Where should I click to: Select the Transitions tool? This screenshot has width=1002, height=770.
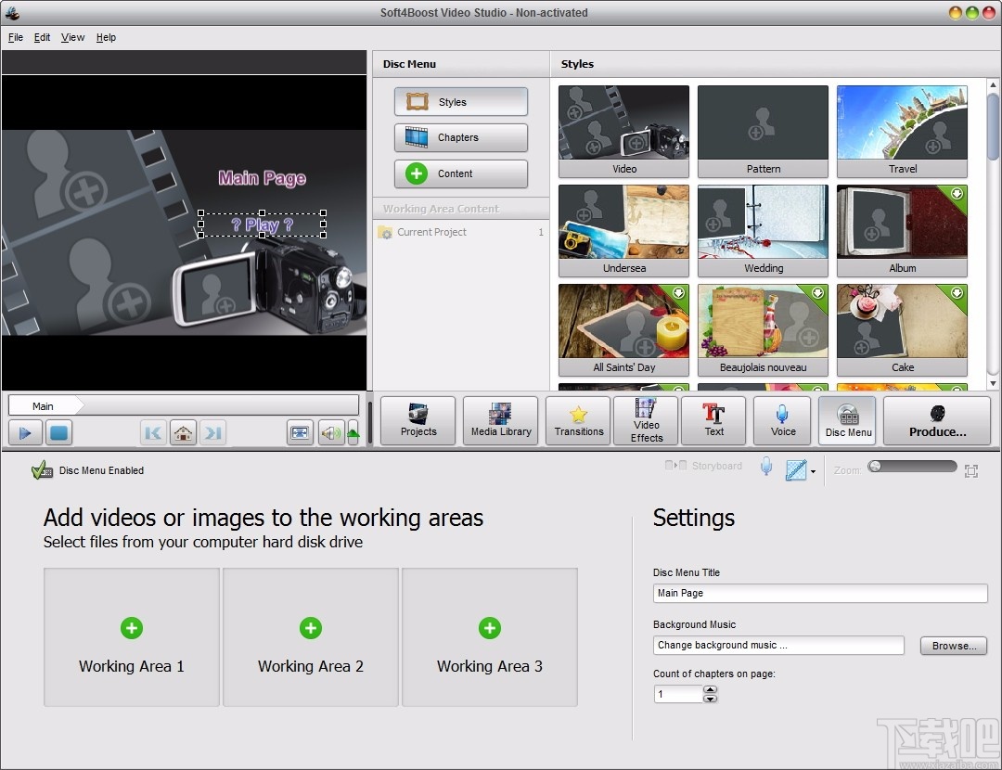577,420
